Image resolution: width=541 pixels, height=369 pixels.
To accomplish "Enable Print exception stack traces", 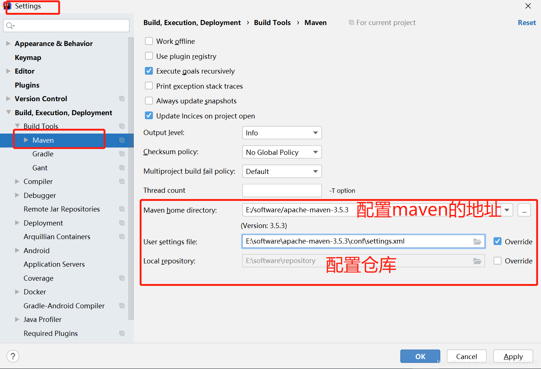I will point(149,86).
